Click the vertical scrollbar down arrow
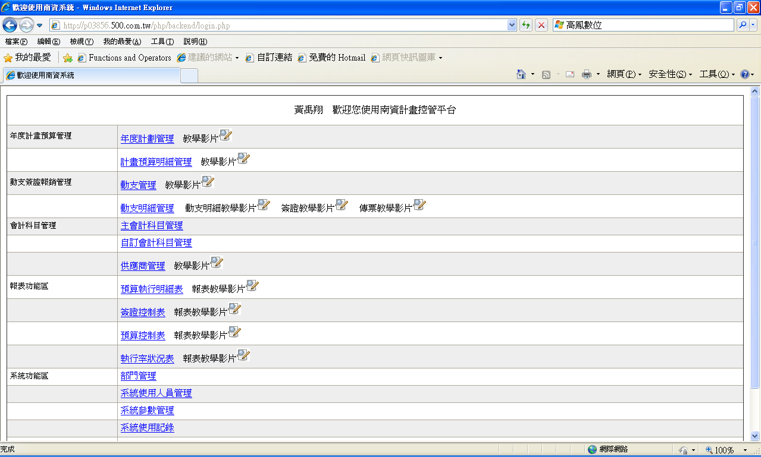The width and height of the screenshot is (761, 457). click(x=755, y=436)
